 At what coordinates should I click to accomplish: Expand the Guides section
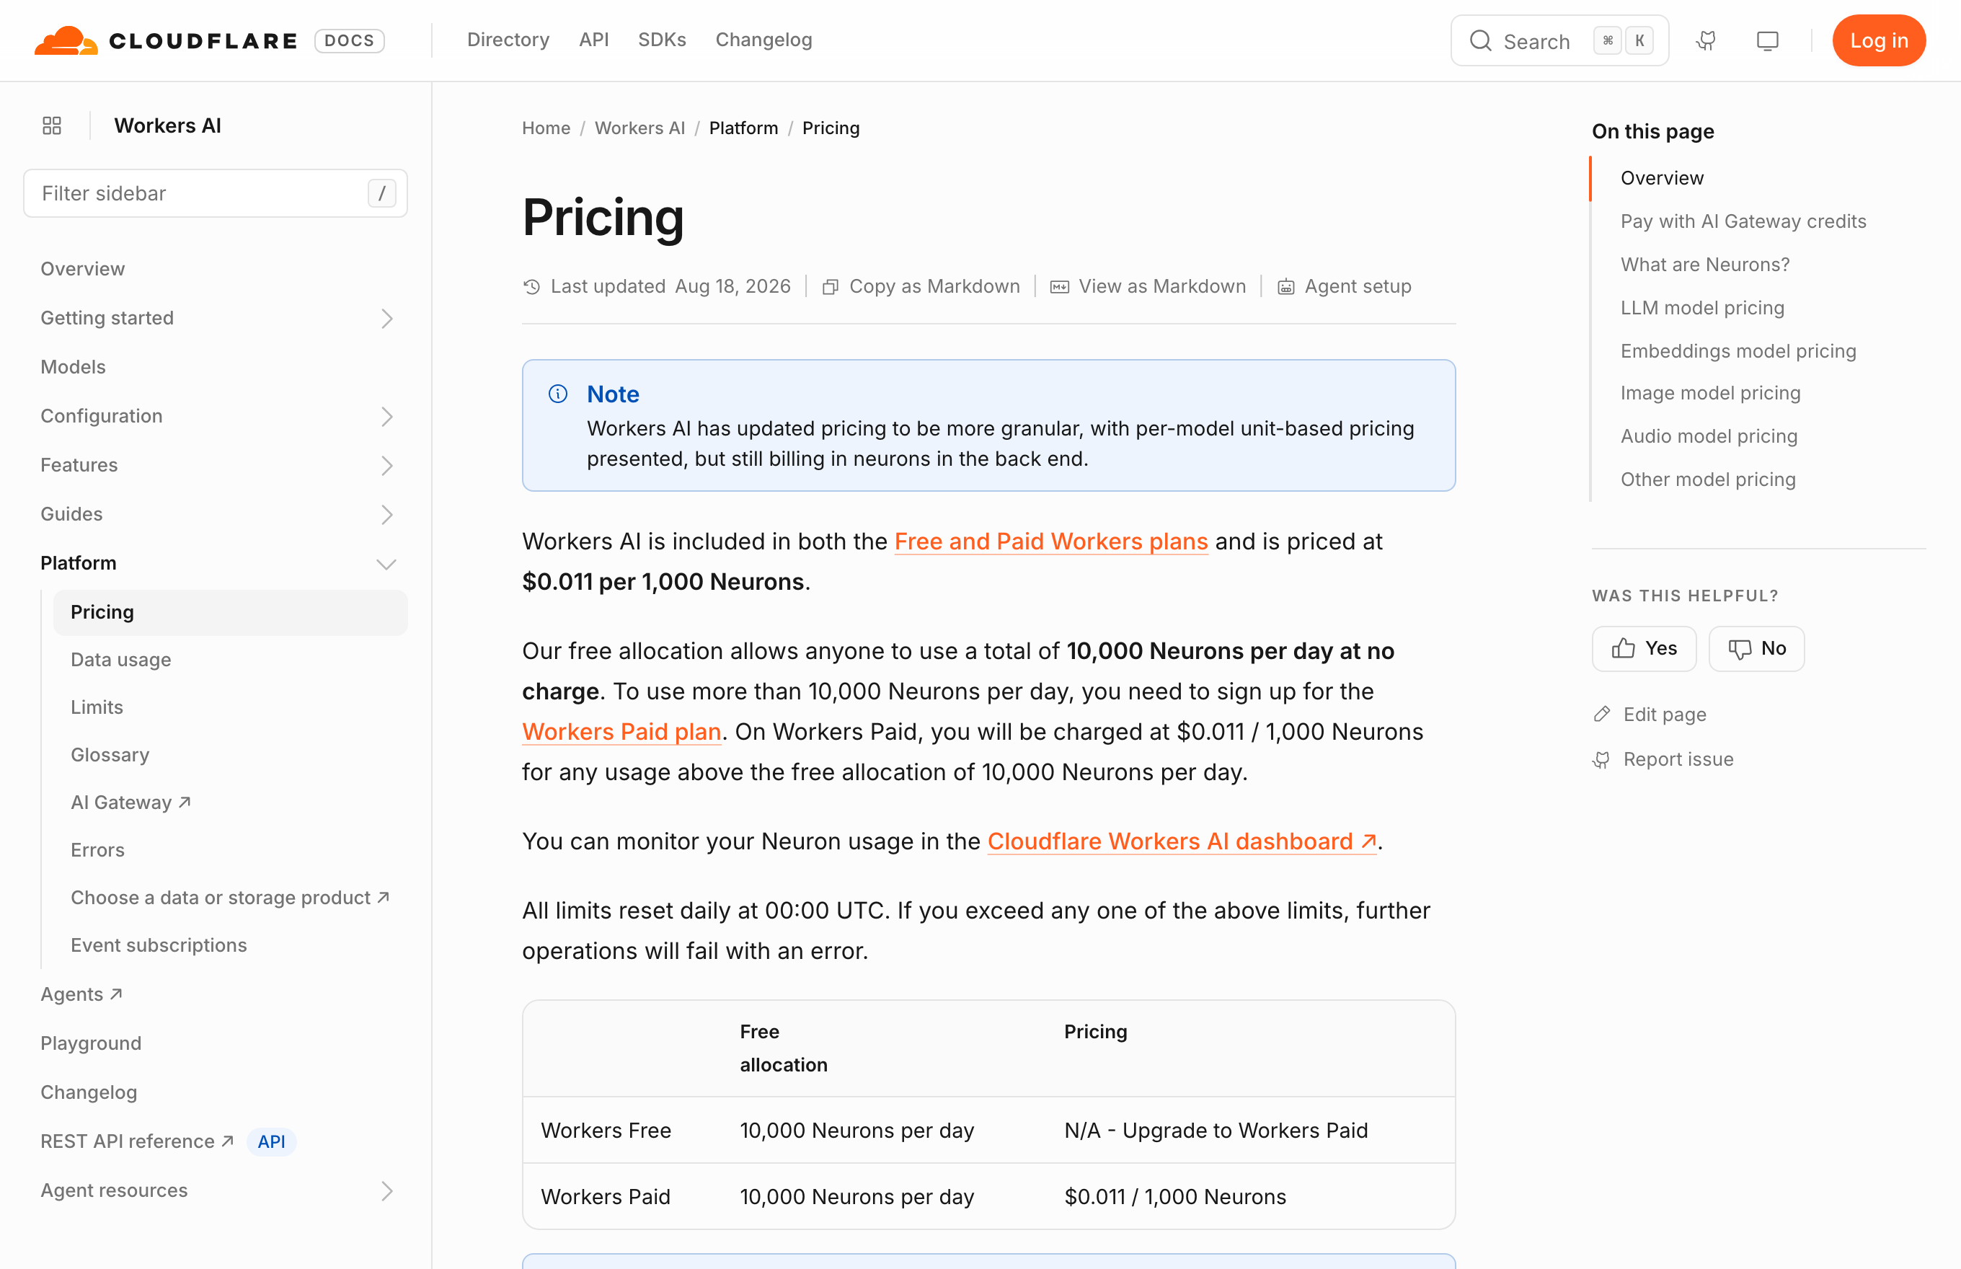[386, 514]
